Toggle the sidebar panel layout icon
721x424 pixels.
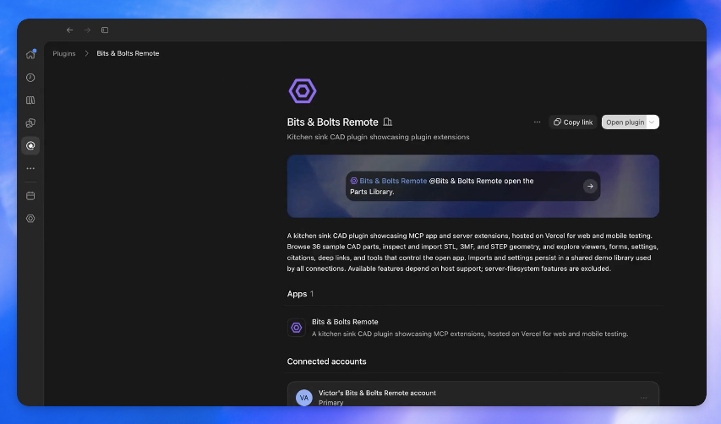[x=105, y=30]
